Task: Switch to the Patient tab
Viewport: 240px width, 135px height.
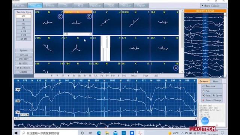Action: coord(20,6)
